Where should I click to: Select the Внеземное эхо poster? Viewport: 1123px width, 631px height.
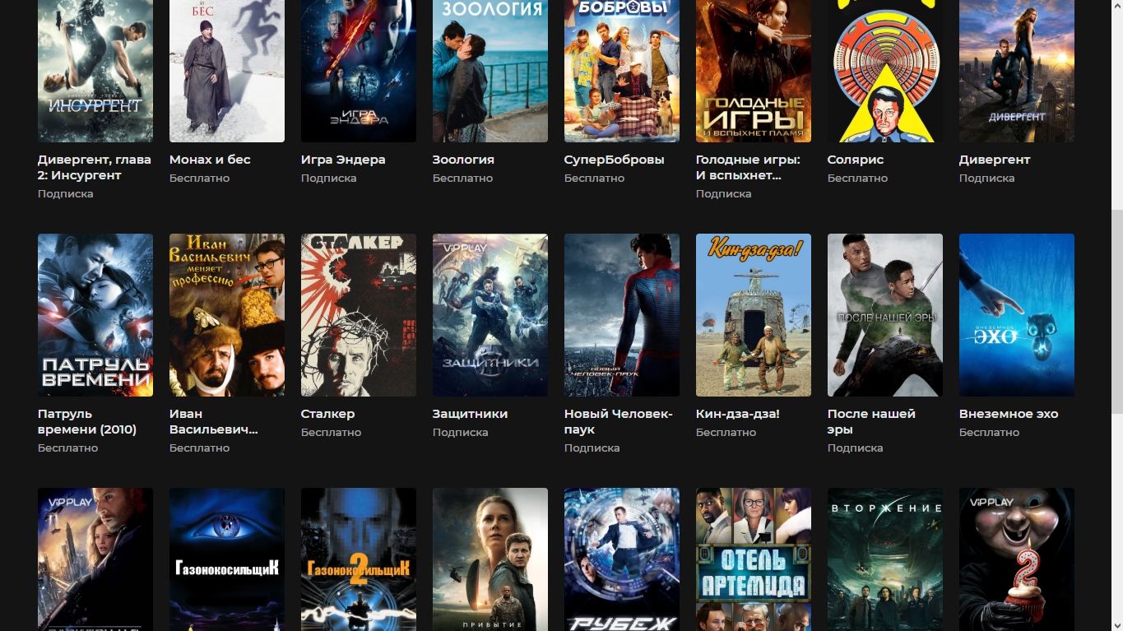(1017, 315)
